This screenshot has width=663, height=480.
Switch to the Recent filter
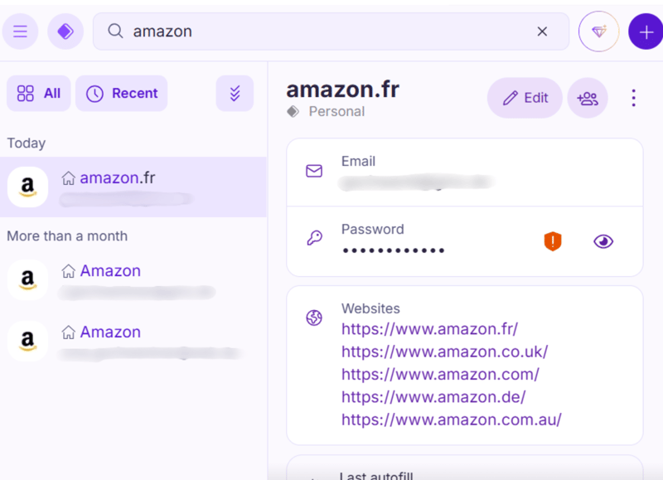pos(122,94)
